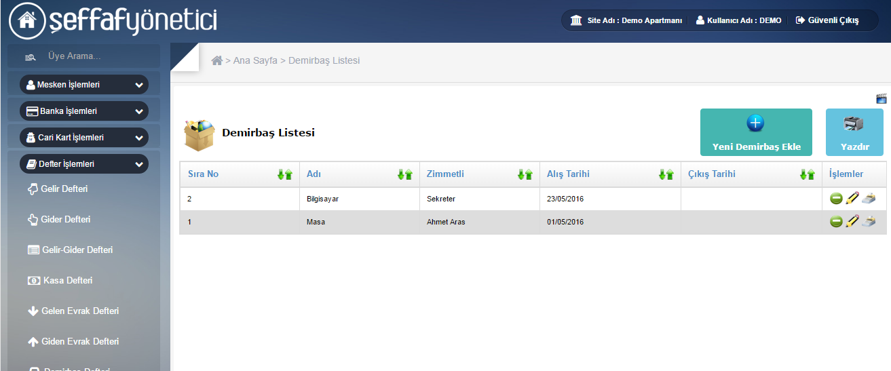Sort by Alış Tarihi using arrows icon
The width and height of the screenshot is (891, 371).
[x=666, y=174]
